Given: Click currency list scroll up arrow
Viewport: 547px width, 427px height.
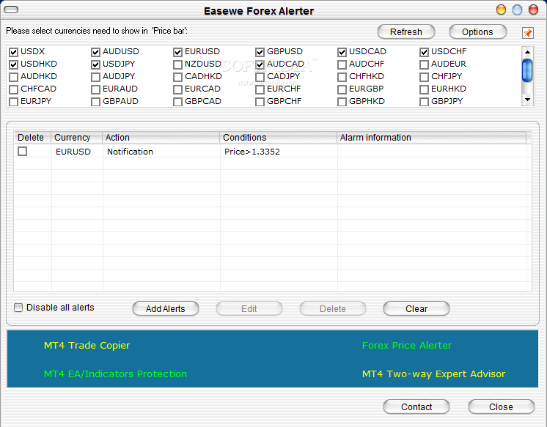Looking at the screenshot, I should (527, 52).
